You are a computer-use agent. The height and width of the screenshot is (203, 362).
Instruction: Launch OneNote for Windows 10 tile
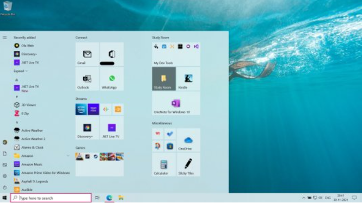pyautogui.click(x=176, y=103)
